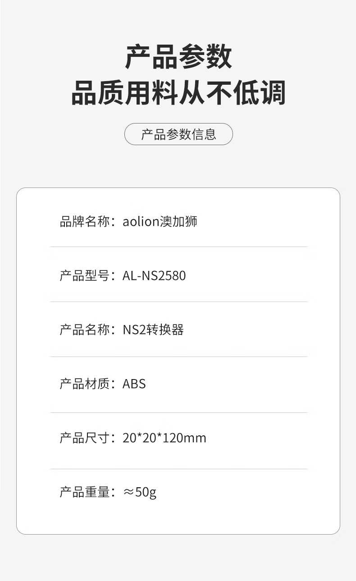
Task: Click the 品牌名称 label
Action: 85,222
